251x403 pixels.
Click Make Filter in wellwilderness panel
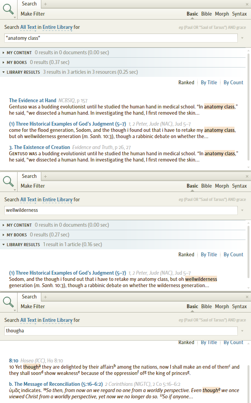[33, 186]
